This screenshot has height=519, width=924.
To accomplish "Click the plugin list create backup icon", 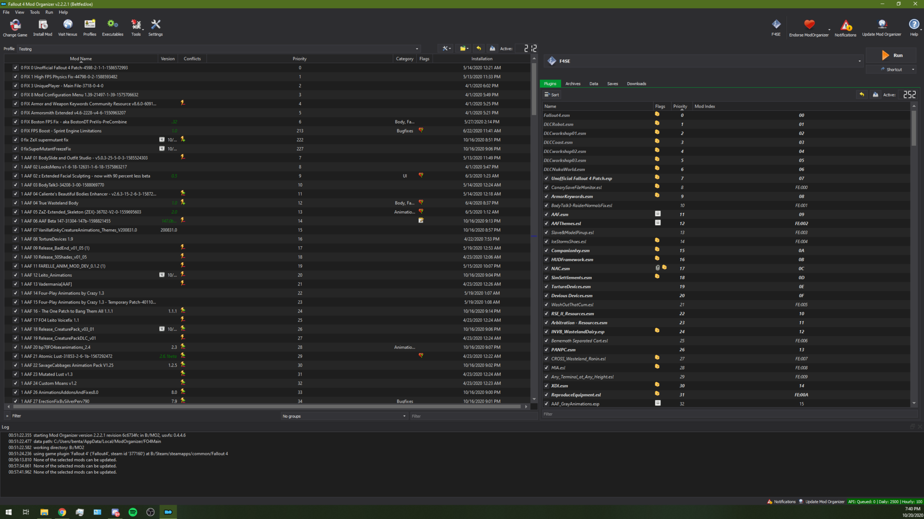I will pos(875,94).
